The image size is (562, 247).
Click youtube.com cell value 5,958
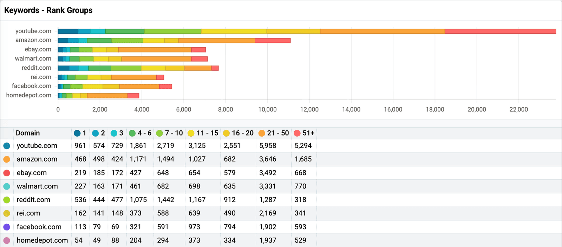point(268,146)
